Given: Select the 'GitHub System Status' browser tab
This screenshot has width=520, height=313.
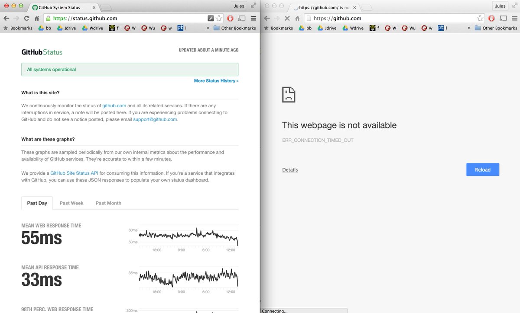Looking at the screenshot, I should 63,7.
